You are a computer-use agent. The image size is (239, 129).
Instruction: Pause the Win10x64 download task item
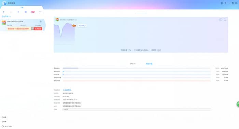(41, 21)
